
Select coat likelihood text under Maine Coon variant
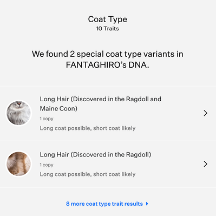coord(88,128)
